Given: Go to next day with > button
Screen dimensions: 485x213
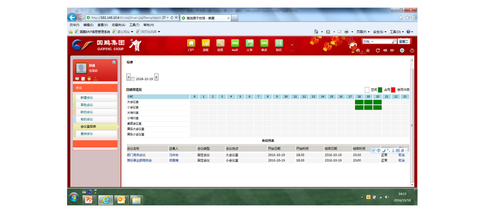Looking at the screenshot, I should (x=156, y=77).
